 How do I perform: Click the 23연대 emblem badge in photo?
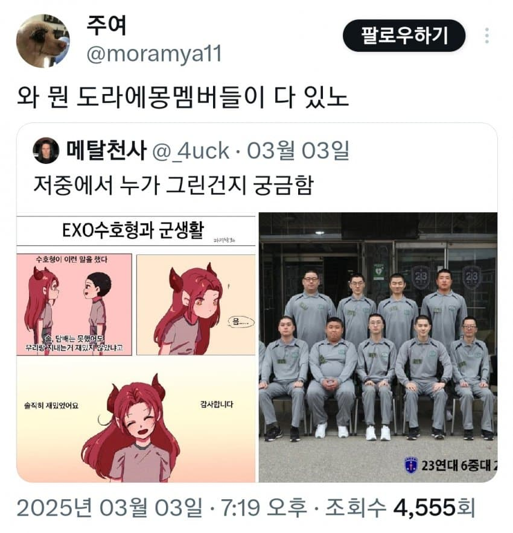[x=411, y=465]
